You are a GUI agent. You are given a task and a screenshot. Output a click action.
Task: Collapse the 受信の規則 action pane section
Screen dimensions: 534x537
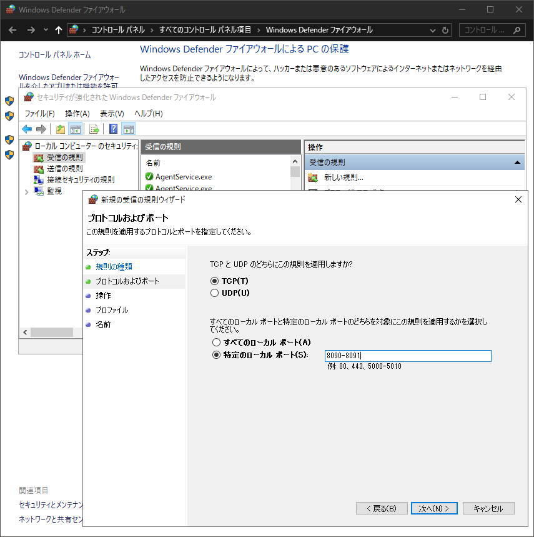click(x=518, y=162)
